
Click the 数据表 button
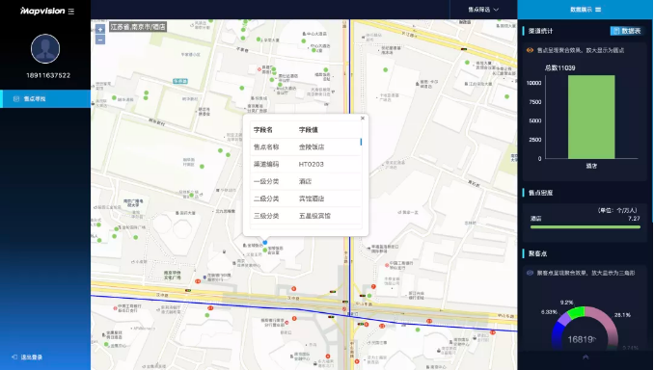[x=627, y=31]
